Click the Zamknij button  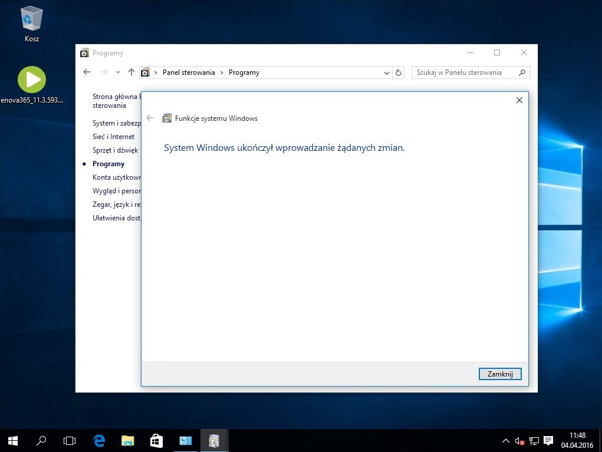500,374
